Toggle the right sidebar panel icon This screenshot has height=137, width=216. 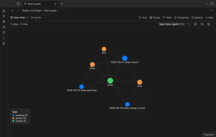212,4
